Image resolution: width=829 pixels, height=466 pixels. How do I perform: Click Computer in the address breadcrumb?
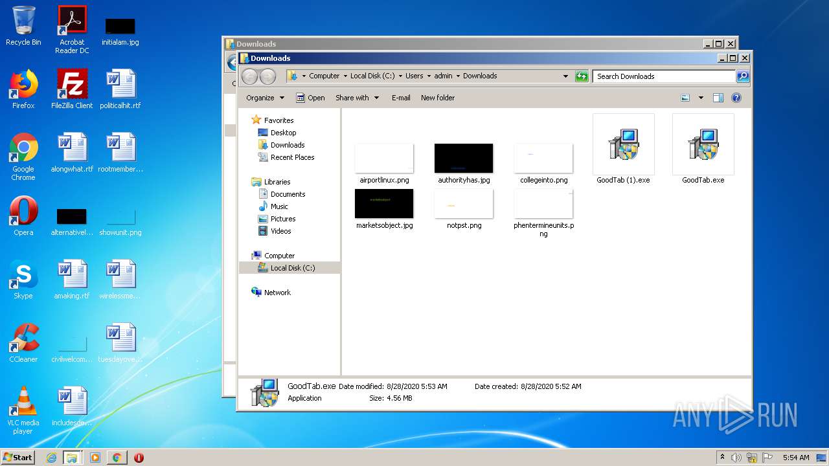tap(324, 76)
